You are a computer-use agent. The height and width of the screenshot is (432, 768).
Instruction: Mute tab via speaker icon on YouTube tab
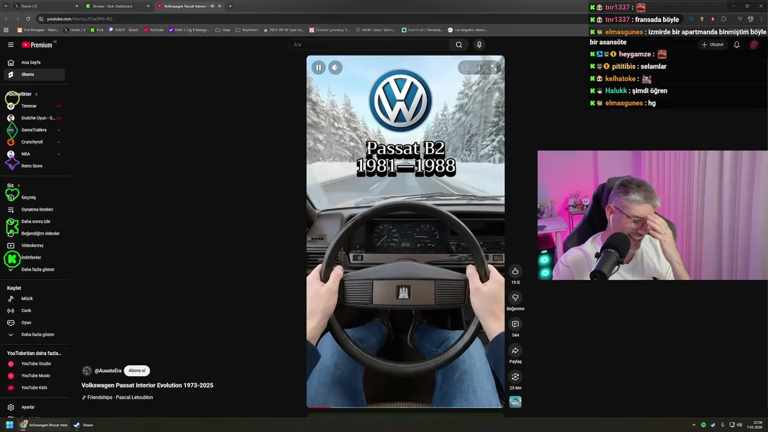[212, 6]
